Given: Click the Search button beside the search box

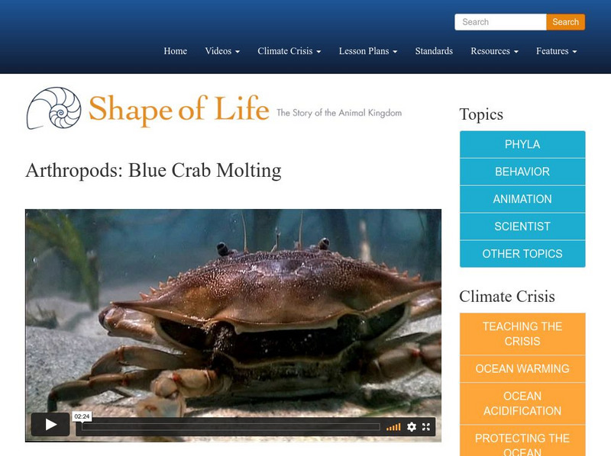Looking at the screenshot, I should [x=565, y=22].
